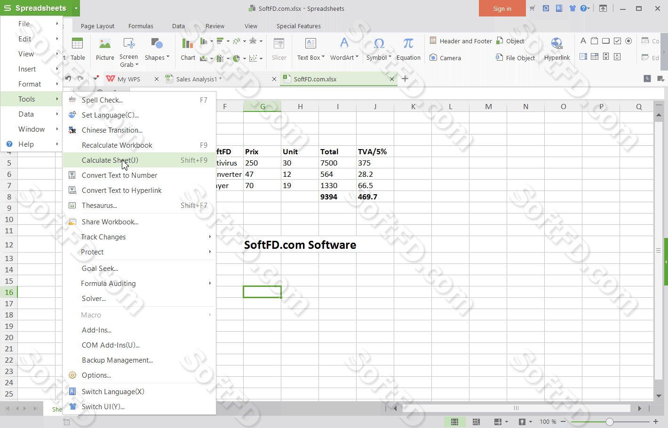This screenshot has width=668, height=428.
Task: Switch to the Page Layout tab
Action: 97,26
